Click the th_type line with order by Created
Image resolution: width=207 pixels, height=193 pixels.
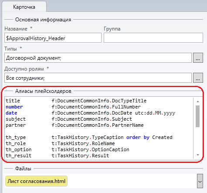89,137
